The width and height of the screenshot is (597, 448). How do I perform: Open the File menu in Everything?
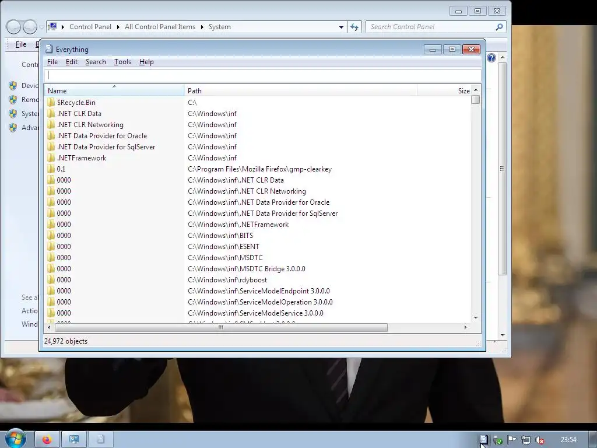tap(52, 62)
